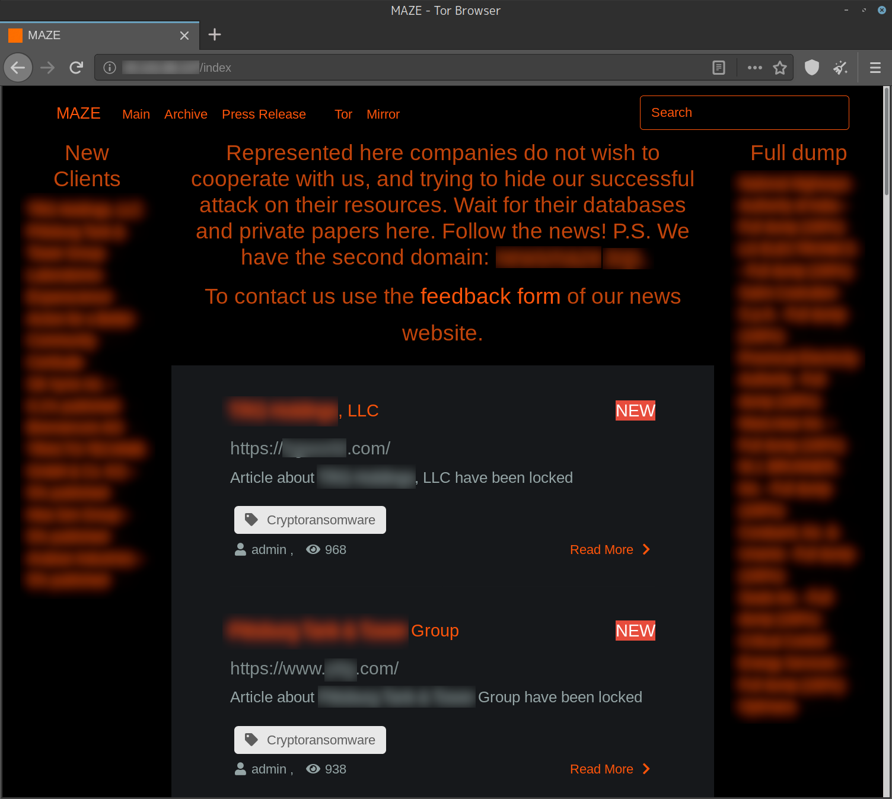The width and height of the screenshot is (892, 799).
Task: Click Read More on the Group article
Action: click(601, 769)
